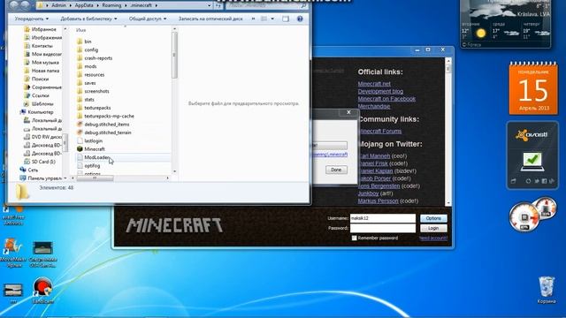Image resolution: width=566 pixels, height=318 pixels.
Task: Click the Имя column header
Action: [x=80, y=30]
